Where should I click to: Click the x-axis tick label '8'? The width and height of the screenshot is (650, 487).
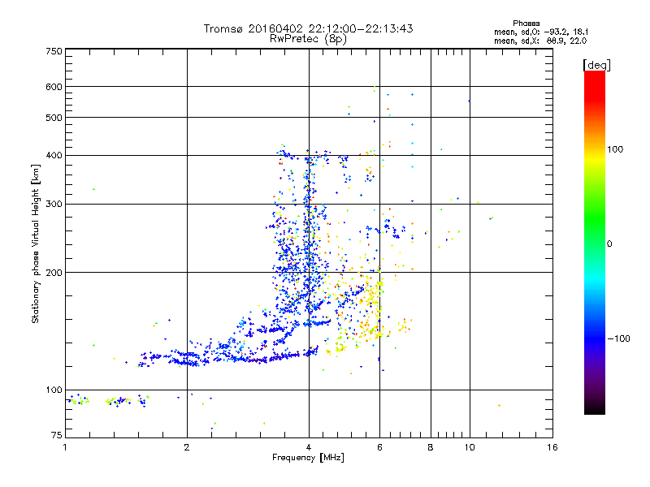point(431,447)
